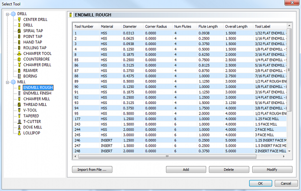Select SPIRAL TAP in the tree

33,31
